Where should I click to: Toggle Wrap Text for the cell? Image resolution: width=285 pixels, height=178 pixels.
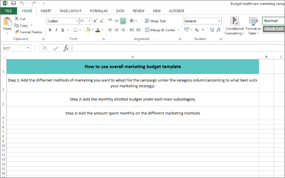pos(155,21)
